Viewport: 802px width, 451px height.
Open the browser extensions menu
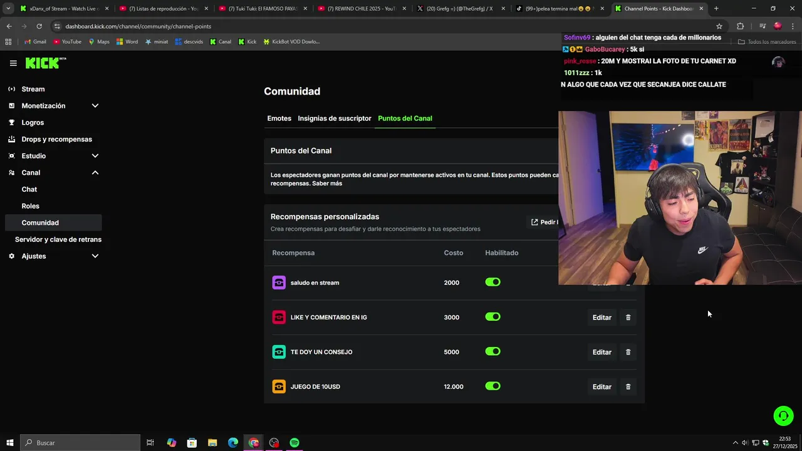click(x=740, y=26)
